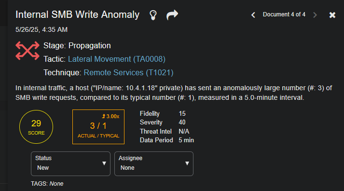Click the Threat Intel N/A value
This screenshot has width=344, height=191.
tap(184, 131)
